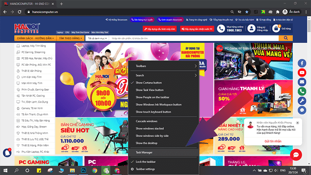Image resolution: width=311 pixels, height=175 pixels.
Task: Show hidden system tray icons
Action: [x=254, y=170]
